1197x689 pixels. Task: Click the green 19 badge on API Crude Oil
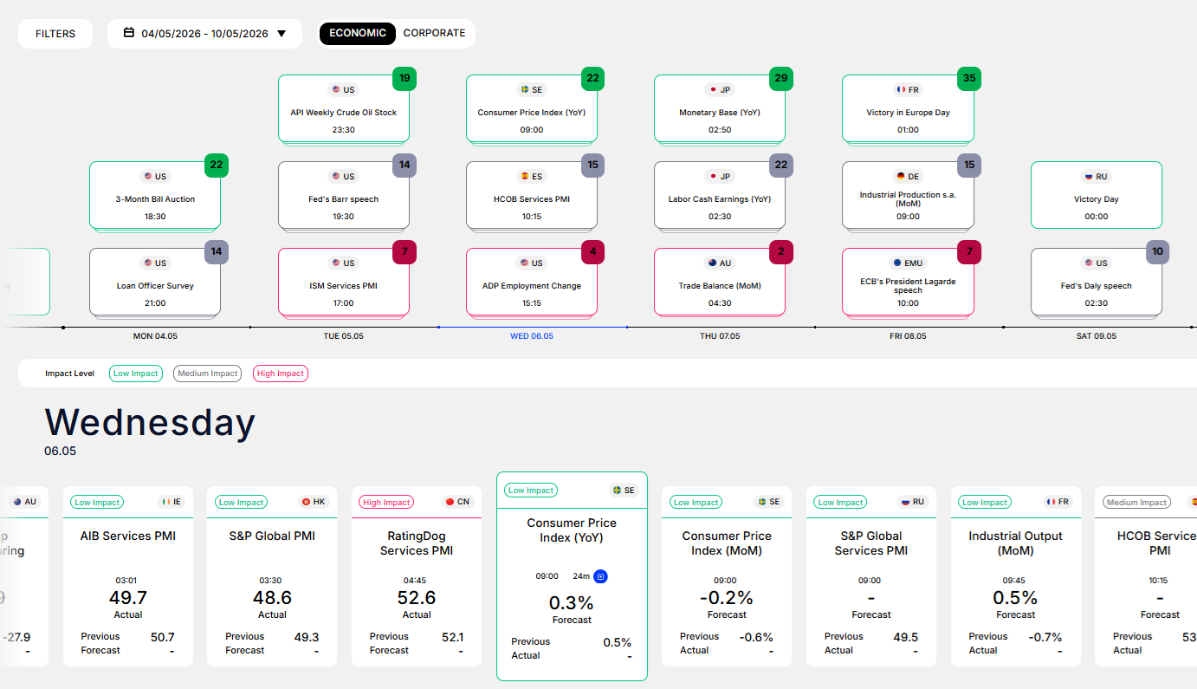pos(404,79)
